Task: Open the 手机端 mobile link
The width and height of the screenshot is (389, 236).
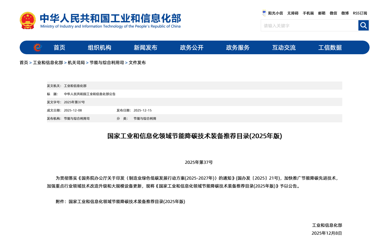Action: (x=308, y=13)
